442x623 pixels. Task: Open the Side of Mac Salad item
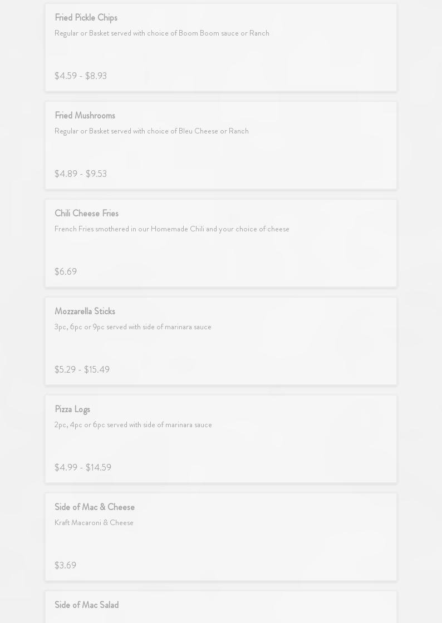(x=86, y=605)
